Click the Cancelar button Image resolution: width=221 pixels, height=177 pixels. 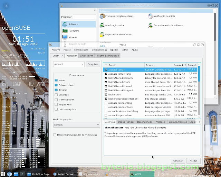pyautogui.click(x=178, y=161)
